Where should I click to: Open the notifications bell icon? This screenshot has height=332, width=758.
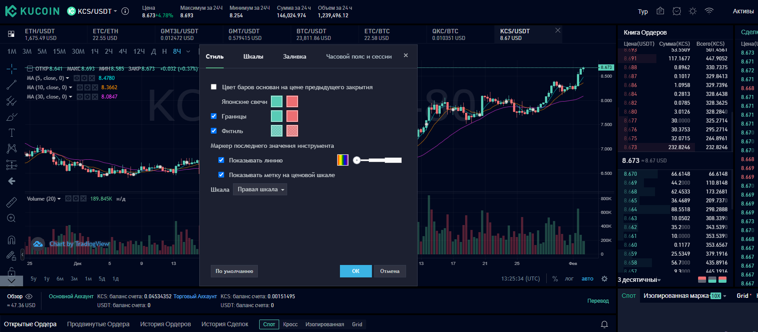604,324
